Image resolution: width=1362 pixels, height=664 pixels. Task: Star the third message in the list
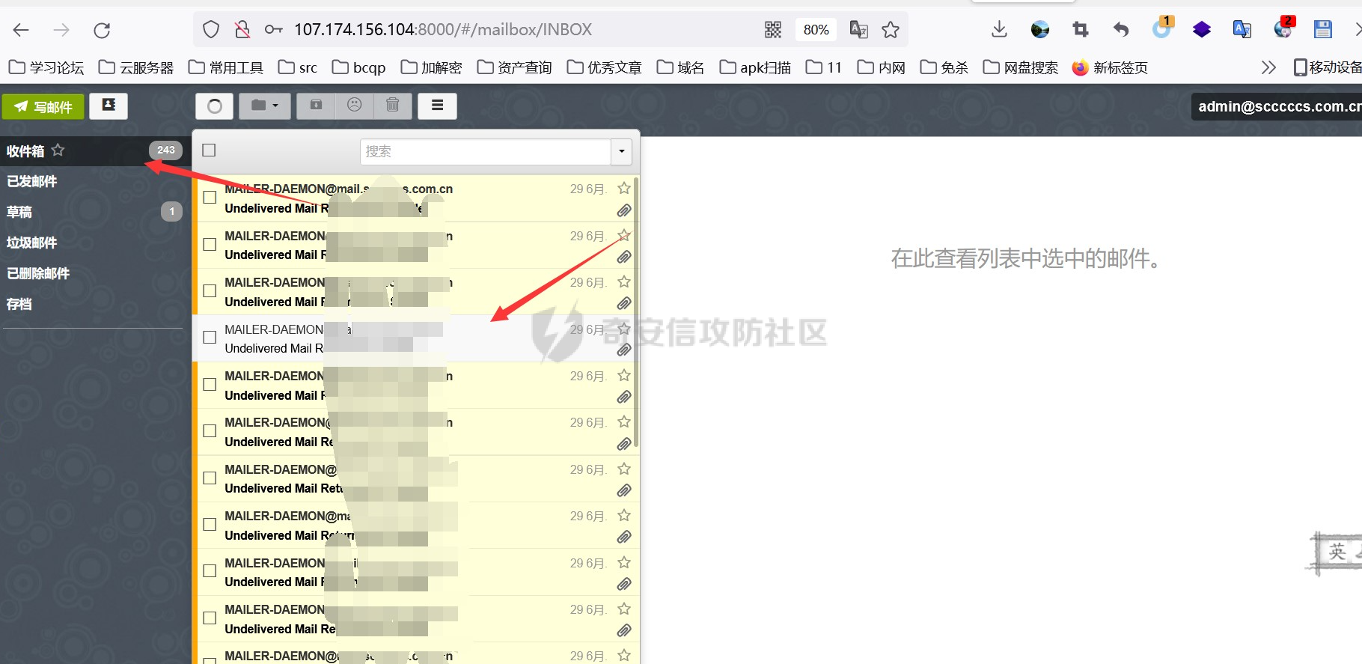pos(624,281)
